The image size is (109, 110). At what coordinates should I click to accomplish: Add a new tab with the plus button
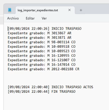click(x=81, y=10)
